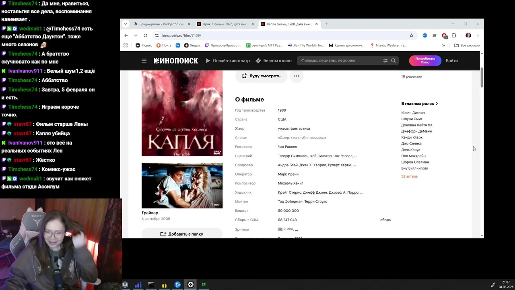515x290 pixels.
Task: Close the Капля фильм tab
Action: [x=316, y=24]
